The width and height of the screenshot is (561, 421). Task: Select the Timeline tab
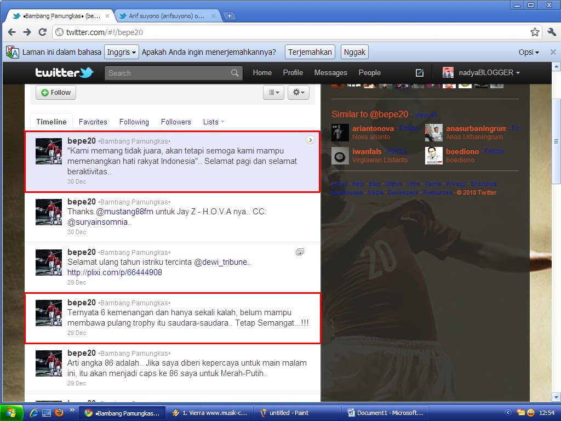pyautogui.click(x=51, y=122)
